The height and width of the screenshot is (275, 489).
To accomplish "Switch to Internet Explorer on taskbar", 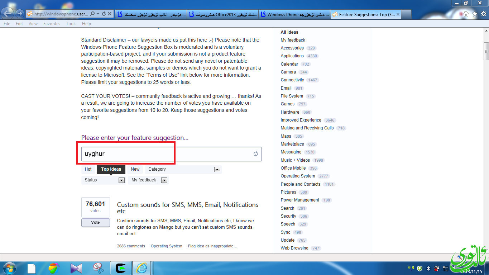I will (x=142, y=268).
